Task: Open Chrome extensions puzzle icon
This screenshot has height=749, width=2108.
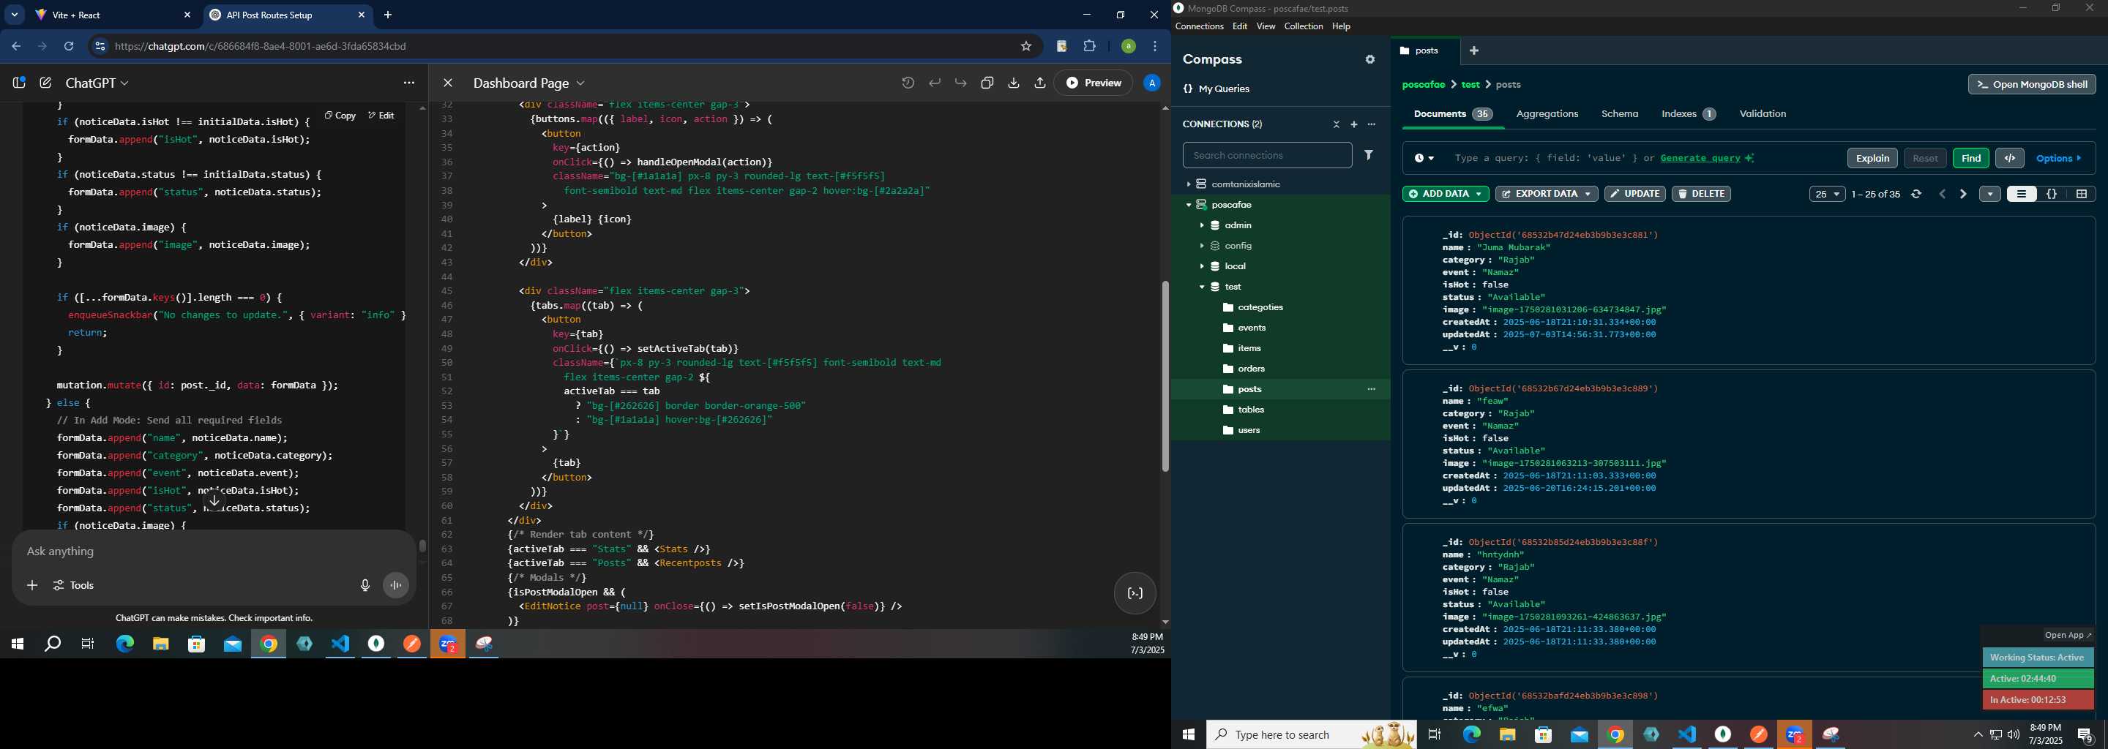Action: tap(1090, 47)
